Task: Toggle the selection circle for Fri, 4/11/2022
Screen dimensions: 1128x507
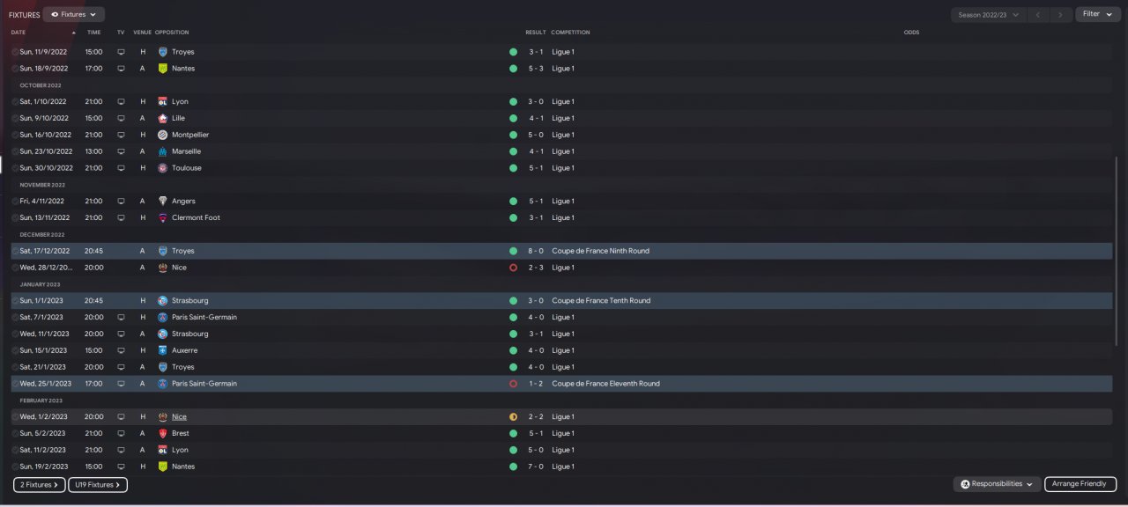Action: tap(15, 202)
